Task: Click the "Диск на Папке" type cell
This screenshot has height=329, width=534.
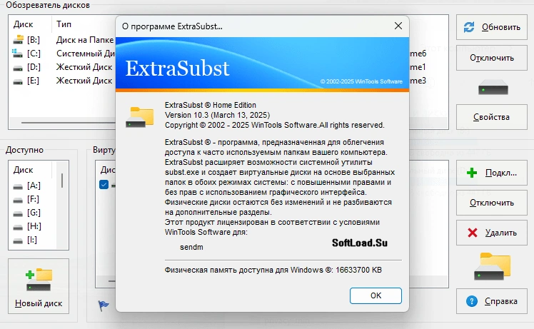Action: point(85,40)
